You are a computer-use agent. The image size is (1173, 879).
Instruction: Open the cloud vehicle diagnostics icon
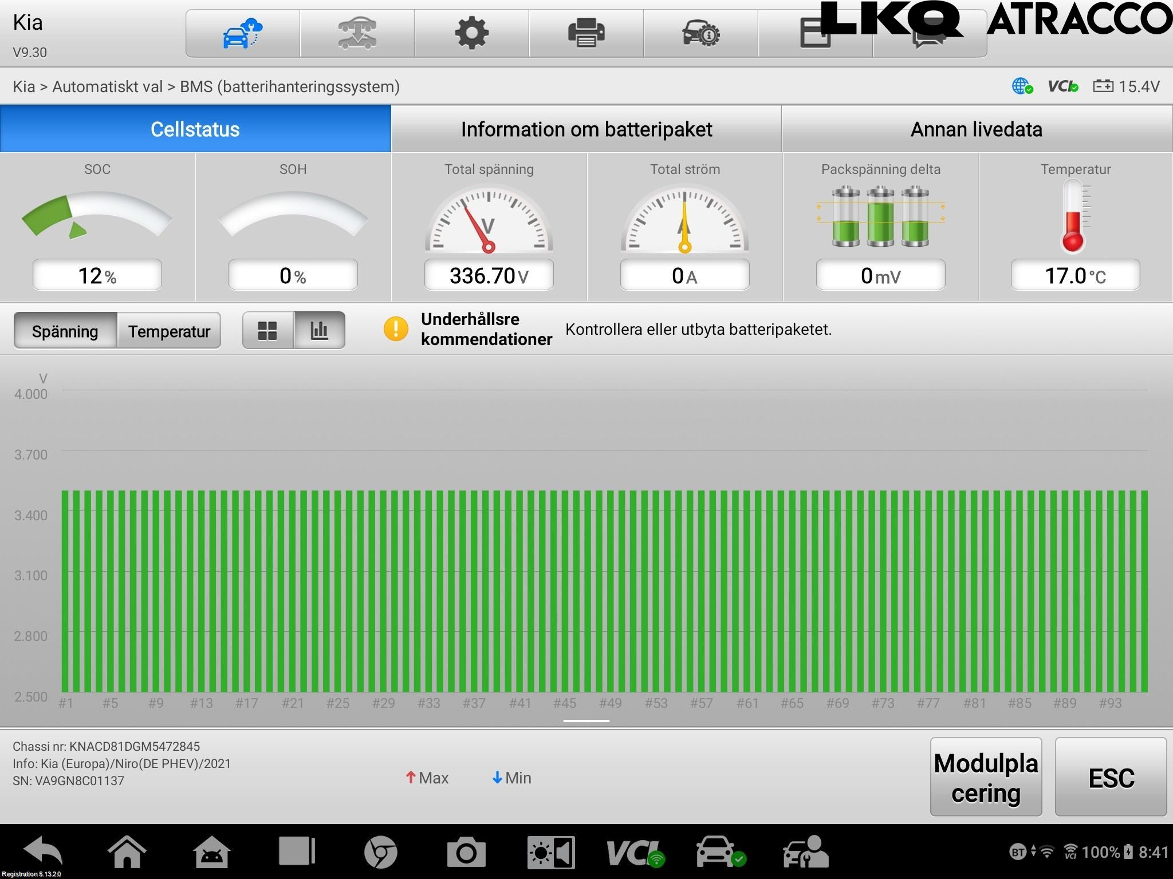[x=242, y=33]
